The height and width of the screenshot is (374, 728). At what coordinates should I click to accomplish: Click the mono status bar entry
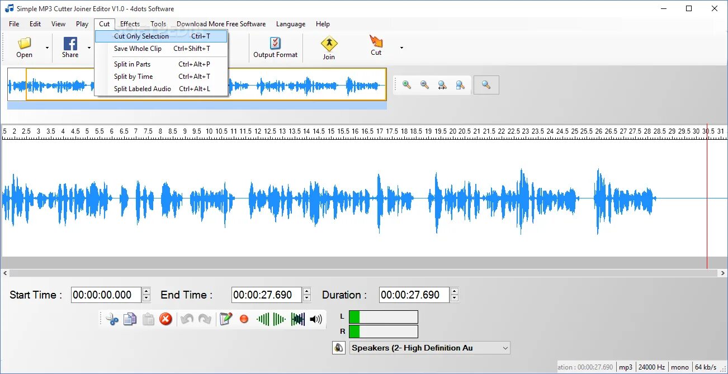680,367
